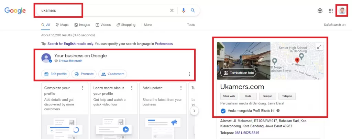Click the Ukamers.com business title
Image resolution: width=352 pixels, height=139 pixels.
click(242, 87)
